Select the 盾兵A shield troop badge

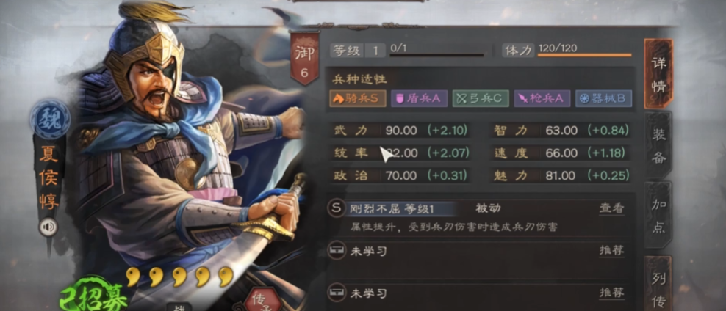pyautogui.click(x=419, y=98)
